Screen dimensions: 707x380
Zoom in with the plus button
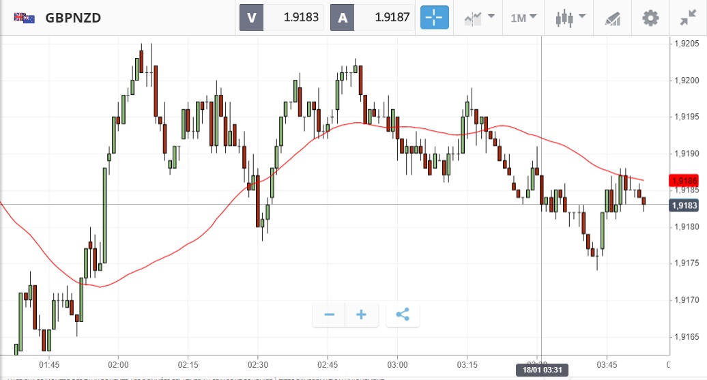362,315
